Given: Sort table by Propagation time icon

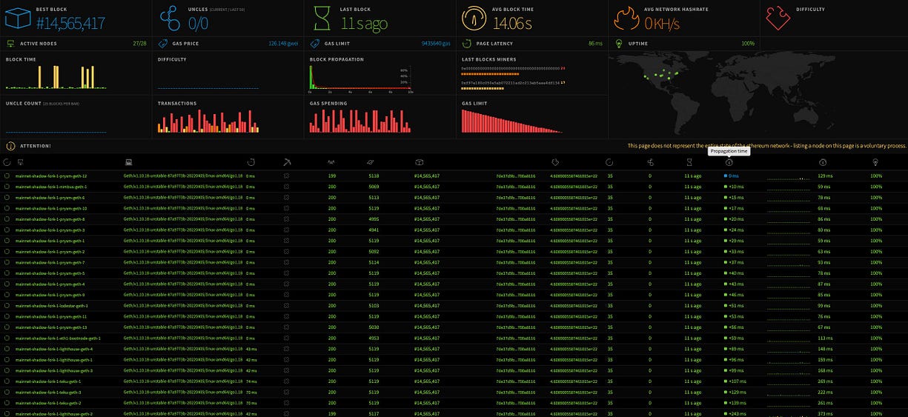Looking at the screenshot, I should click(729, 161).
